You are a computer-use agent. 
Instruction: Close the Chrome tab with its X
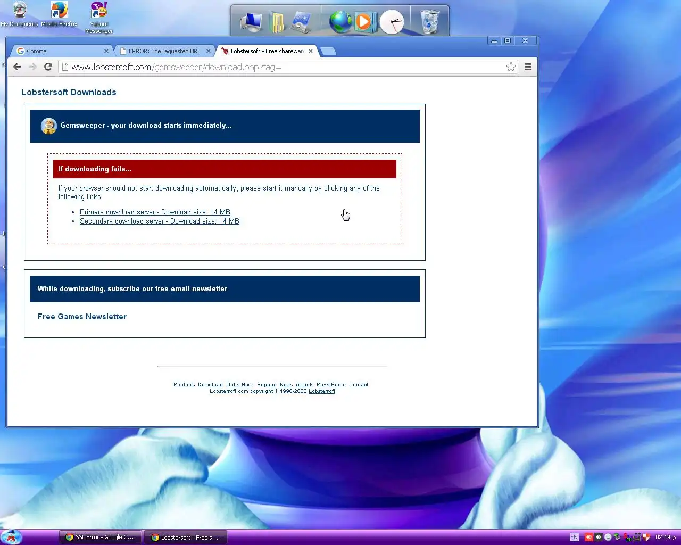click(x=106, y=51)
